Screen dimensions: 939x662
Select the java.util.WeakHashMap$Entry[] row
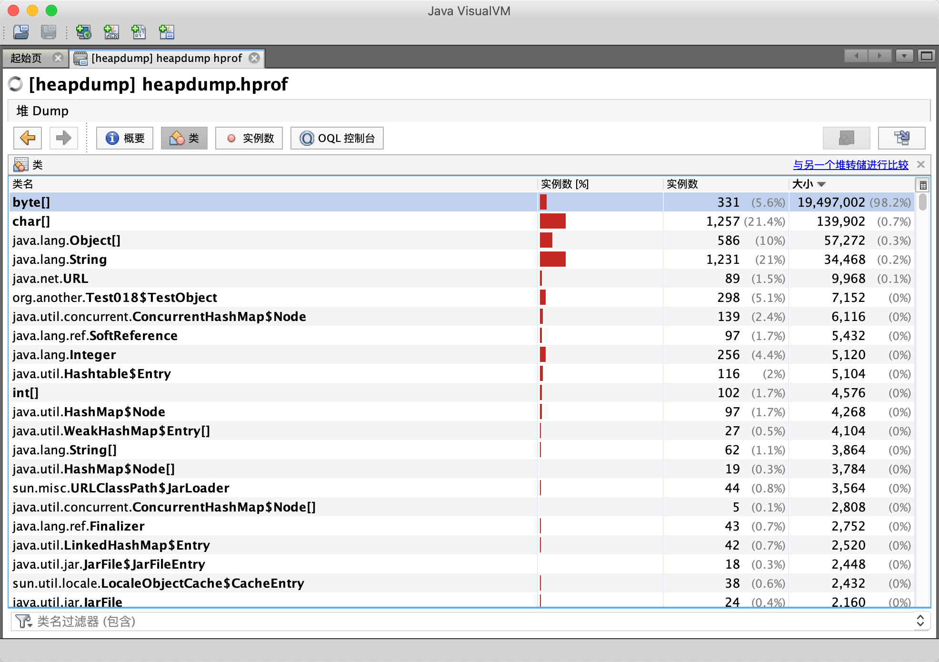[x=462, y=431]
